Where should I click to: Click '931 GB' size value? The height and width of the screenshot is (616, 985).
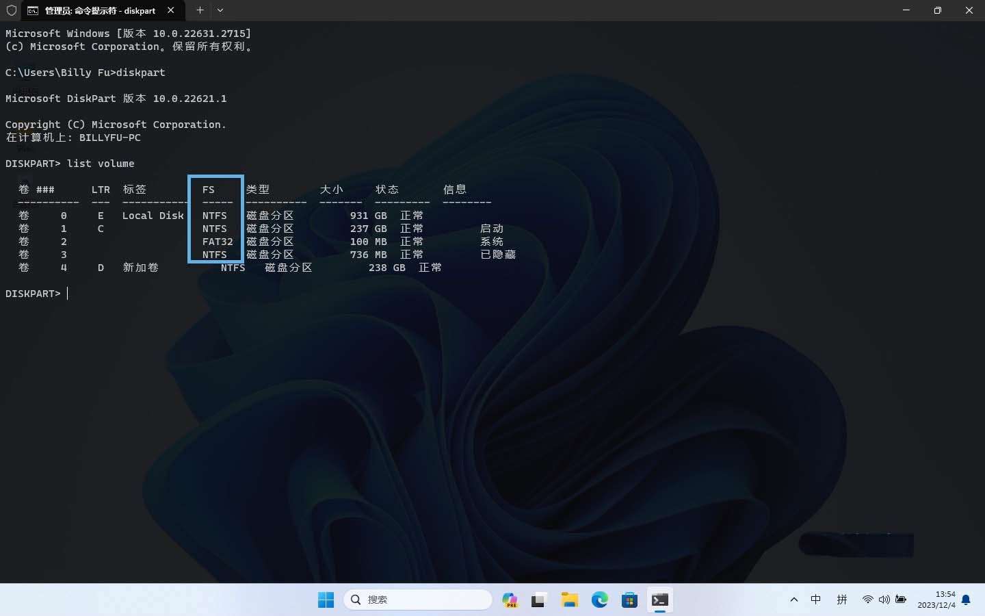tap(368, 216)
